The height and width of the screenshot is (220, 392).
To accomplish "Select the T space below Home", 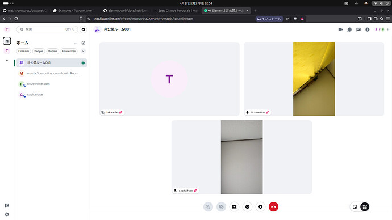I will [x=7, y=51].
